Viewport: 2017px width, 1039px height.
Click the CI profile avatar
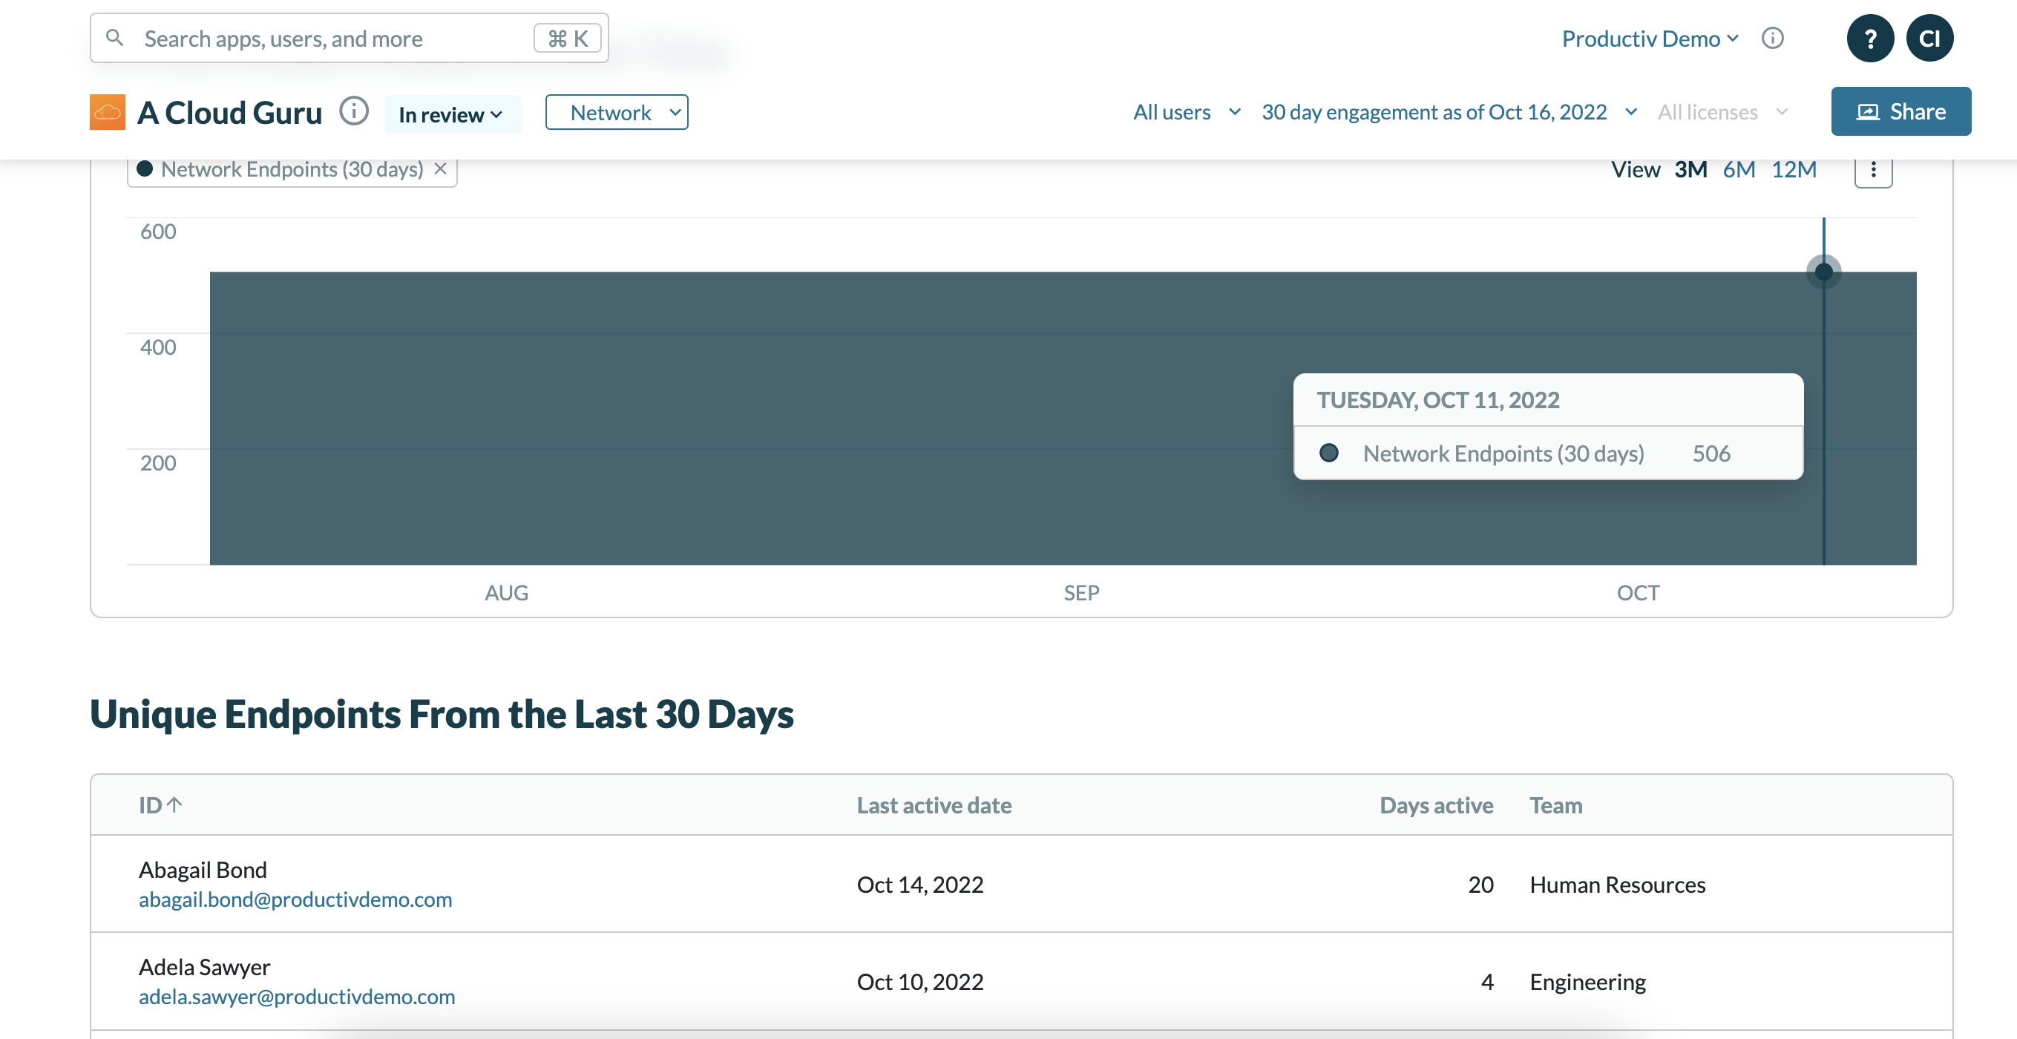pos(1929,38)
